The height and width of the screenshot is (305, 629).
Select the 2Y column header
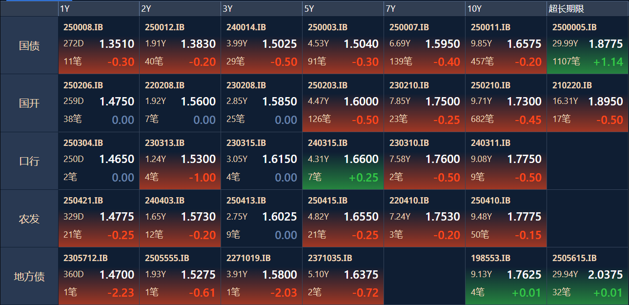[180, 9]
